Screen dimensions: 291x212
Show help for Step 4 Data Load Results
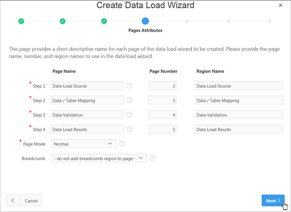tap(129, 130)
